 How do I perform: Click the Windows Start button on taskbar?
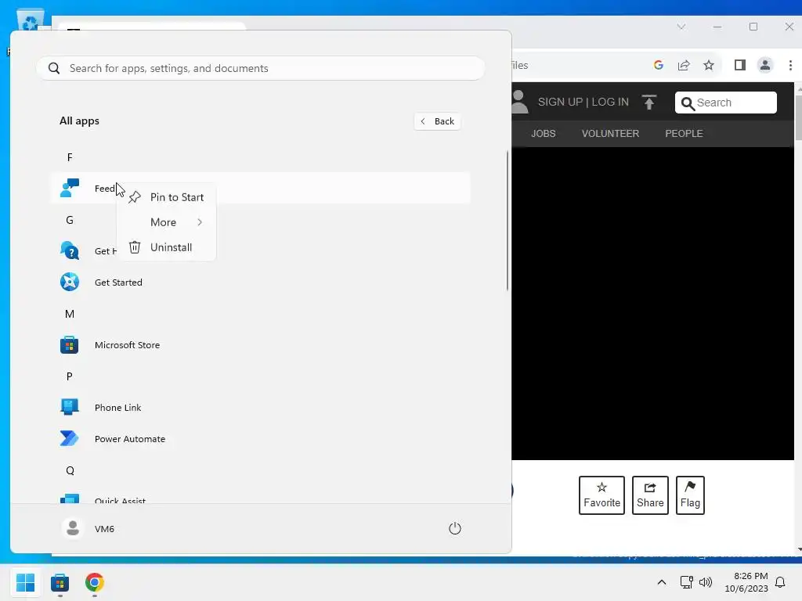(25, 582)
